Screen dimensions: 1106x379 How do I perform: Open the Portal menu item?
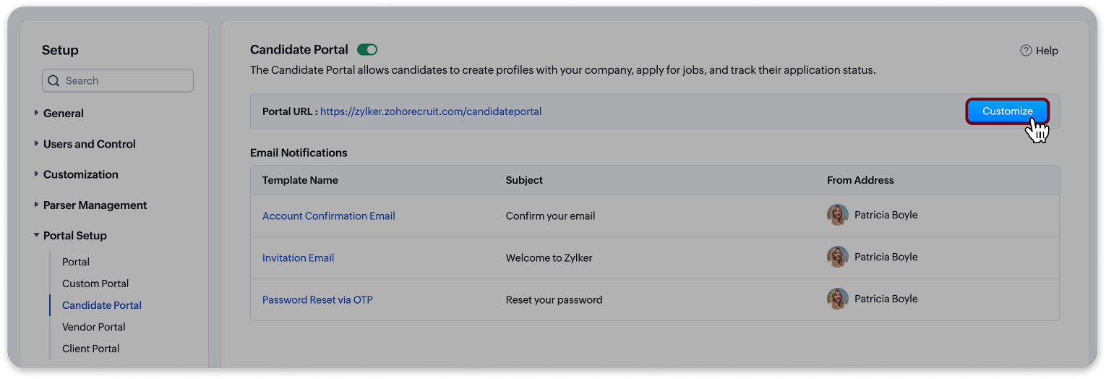point(76,262)
